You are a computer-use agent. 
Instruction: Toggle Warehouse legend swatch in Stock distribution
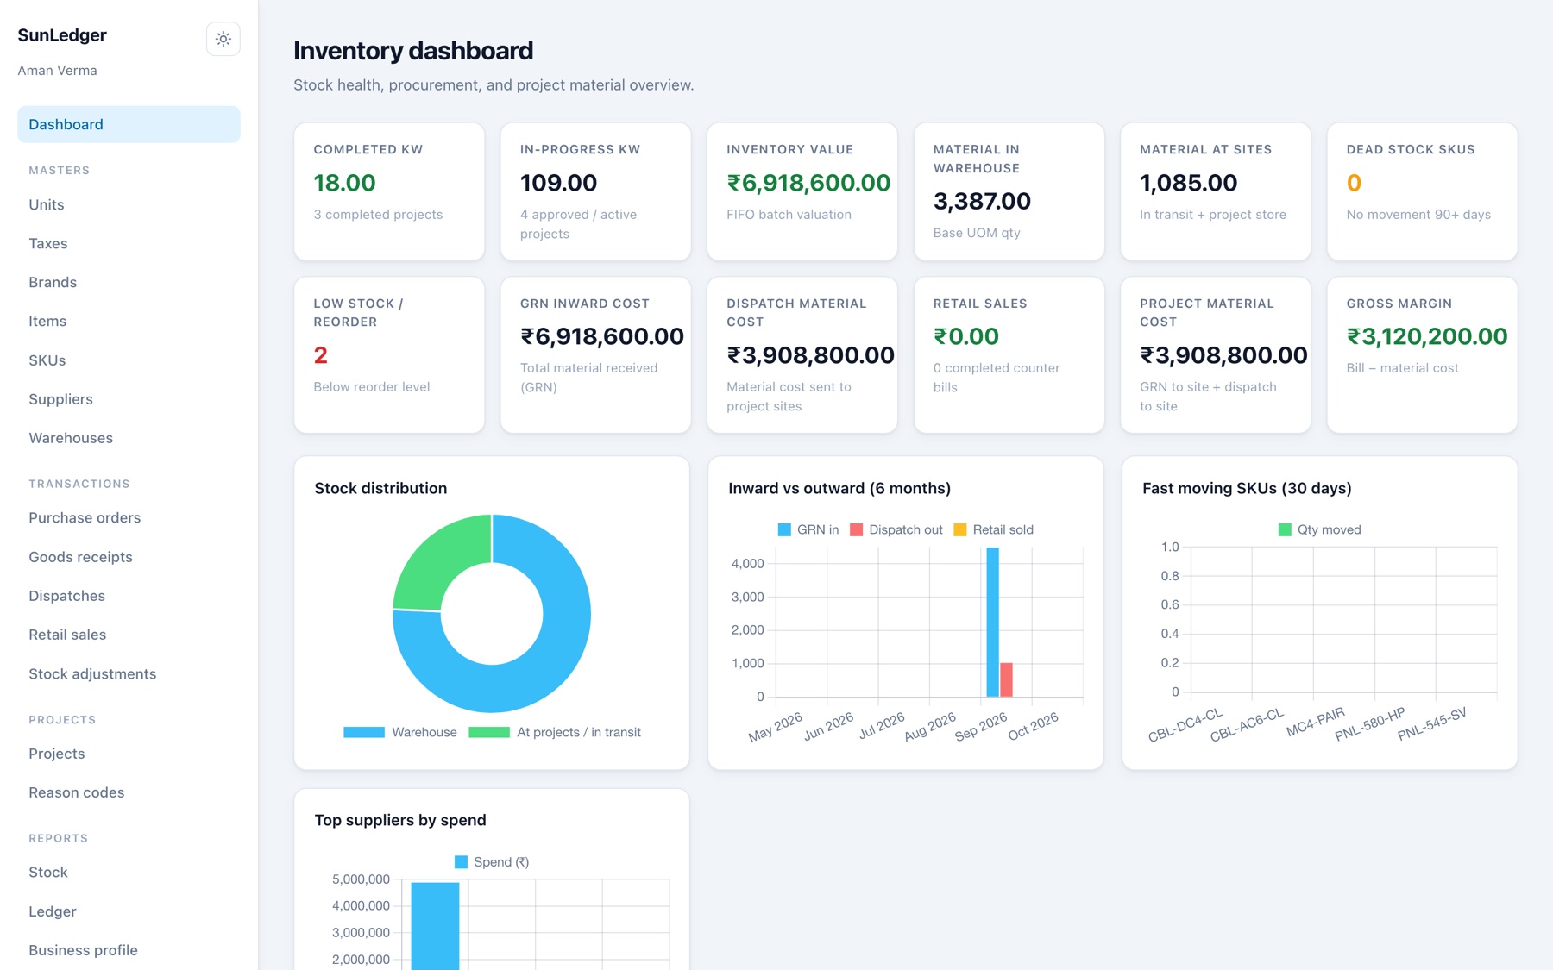(364, 732)
